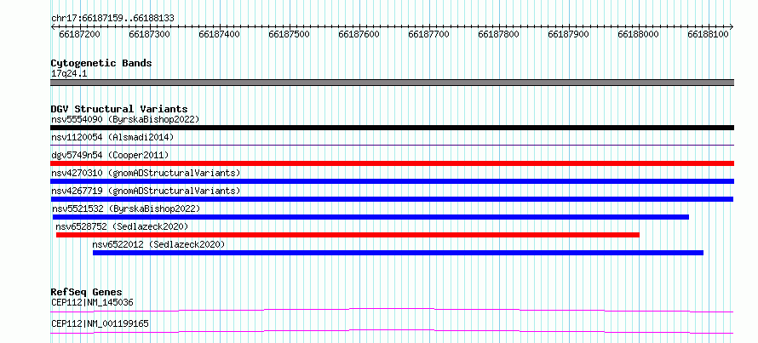The width and height of the screenshot is (758, 343).
Task: Select the nsv1120054 thin purple variant line
Action: (392, 145)
